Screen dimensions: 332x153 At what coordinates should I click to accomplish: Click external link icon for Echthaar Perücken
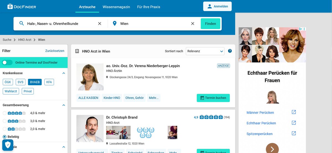pyautogui.click(x=294, y=123)
